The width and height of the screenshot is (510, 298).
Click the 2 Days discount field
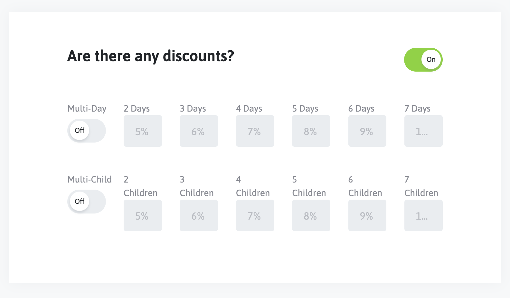tap(143, 131)
